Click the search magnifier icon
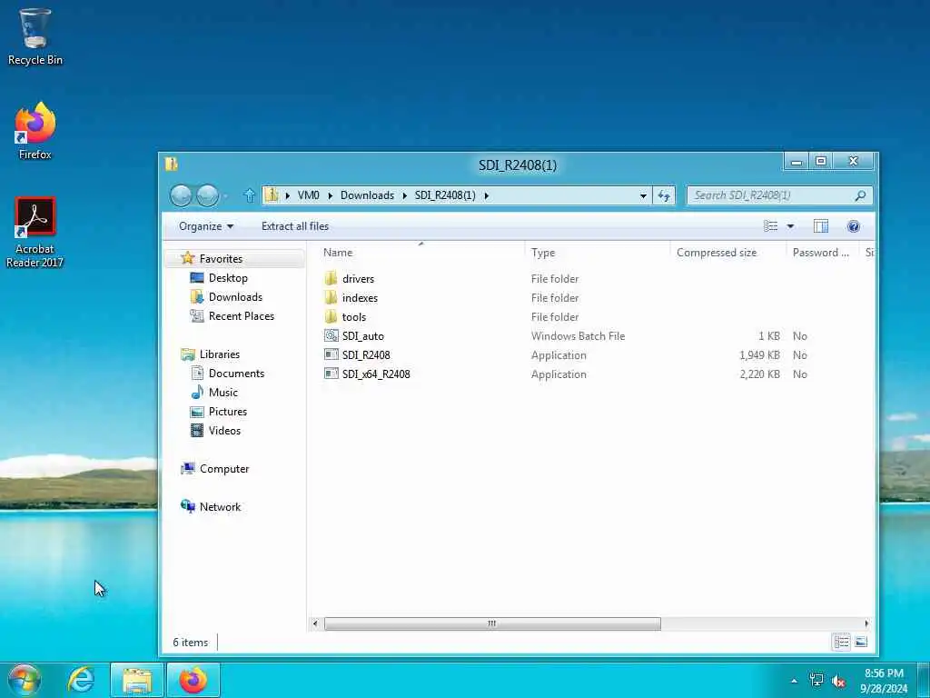 (860, 195)
